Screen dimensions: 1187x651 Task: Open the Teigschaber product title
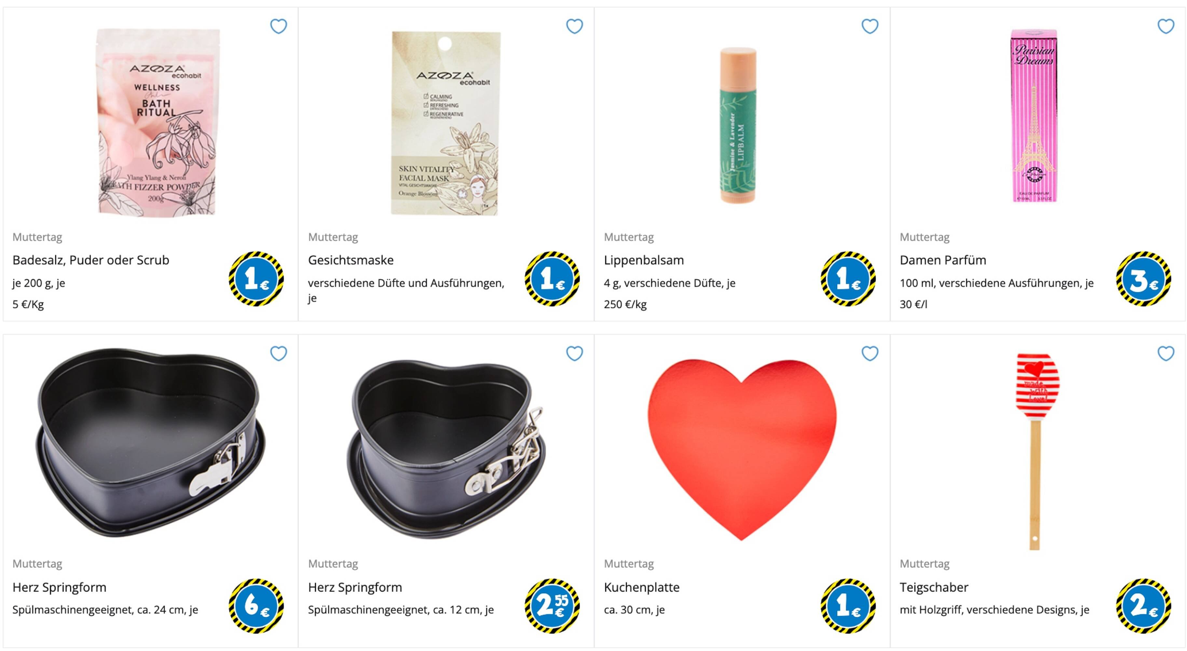934,588
